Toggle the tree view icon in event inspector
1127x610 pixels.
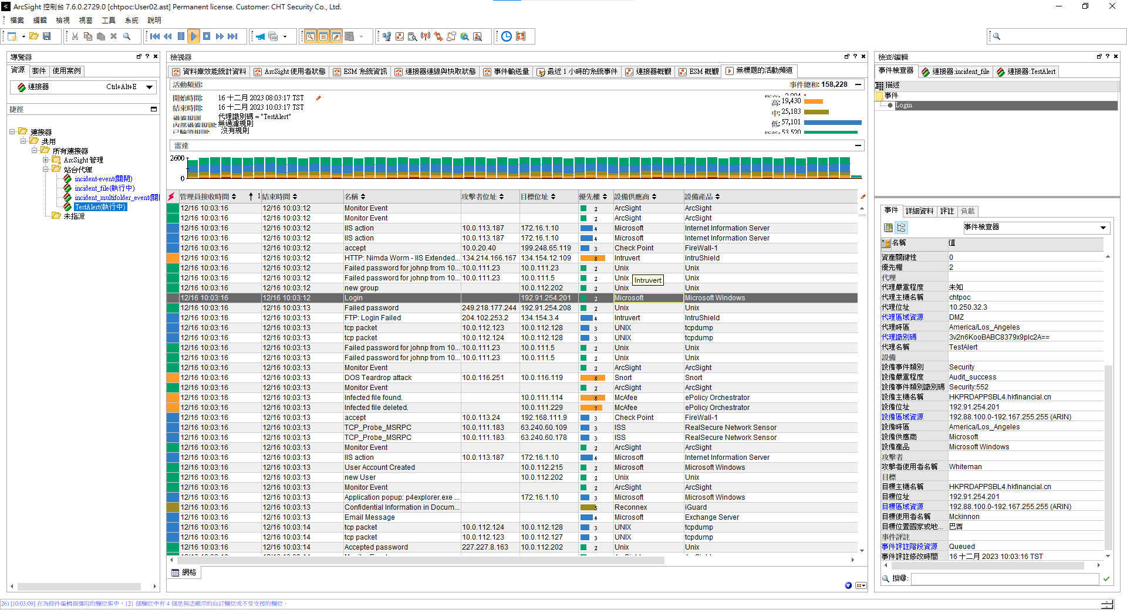902,228
